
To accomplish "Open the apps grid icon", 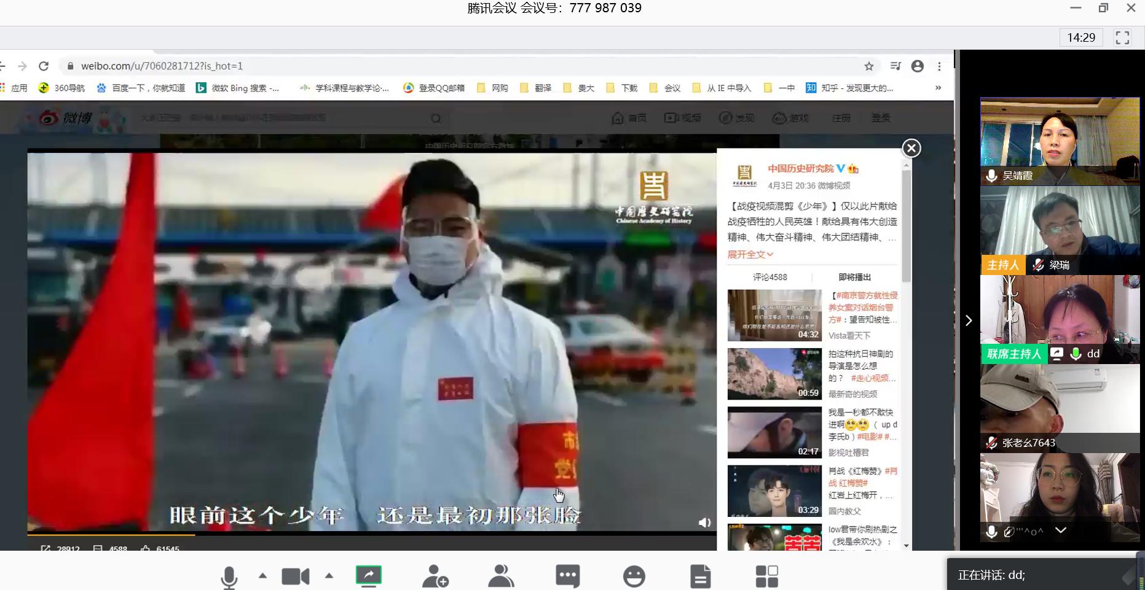I will (766, 576).
